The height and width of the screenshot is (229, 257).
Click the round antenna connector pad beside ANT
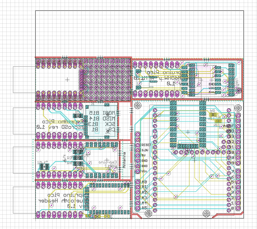(239, 90)
